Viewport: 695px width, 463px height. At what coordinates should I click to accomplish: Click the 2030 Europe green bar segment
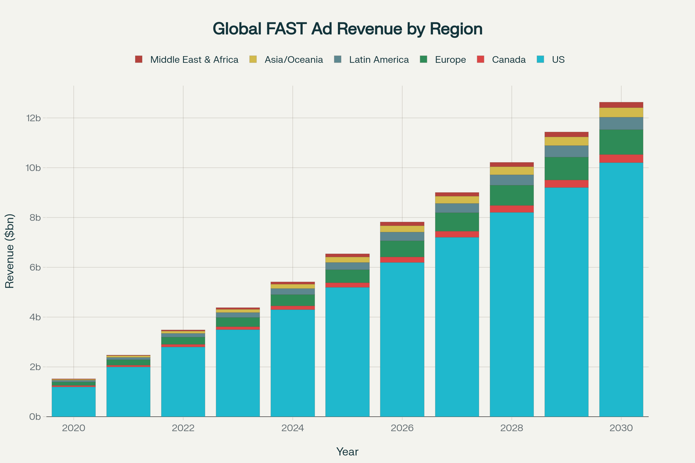[x=621, y=142]
